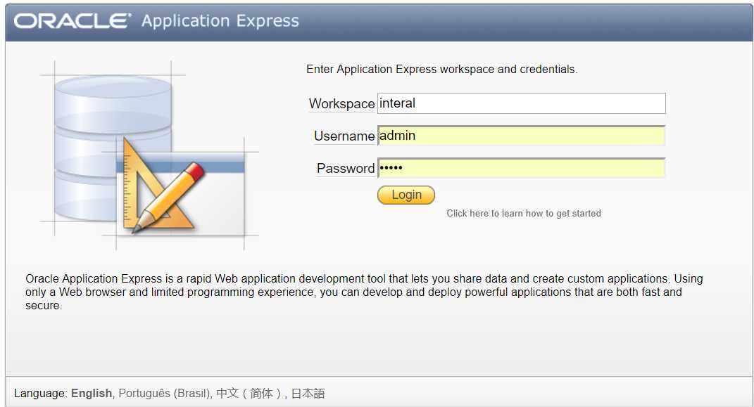Click the 'Application Express' header title
The image size is (754, 407).
(x=220, y=21)
